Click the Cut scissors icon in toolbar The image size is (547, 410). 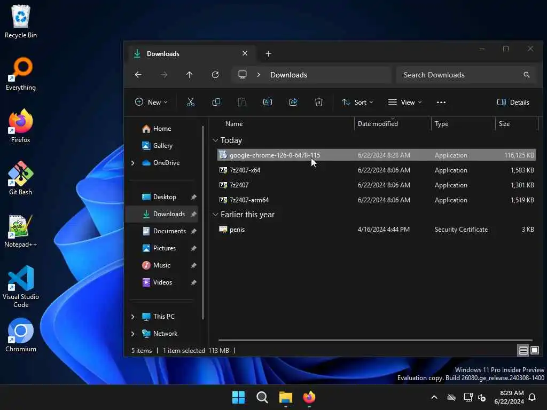tap(191, 102)
